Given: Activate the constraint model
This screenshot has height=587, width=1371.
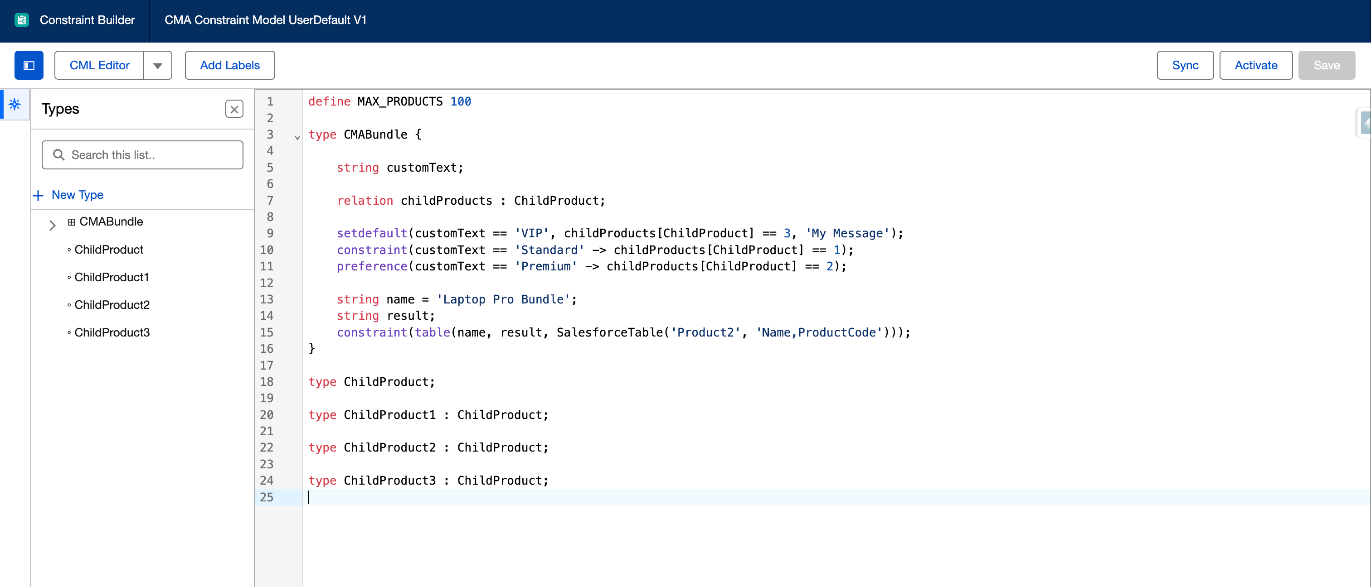Looking at the screenshot, I should pos(1255,65).
